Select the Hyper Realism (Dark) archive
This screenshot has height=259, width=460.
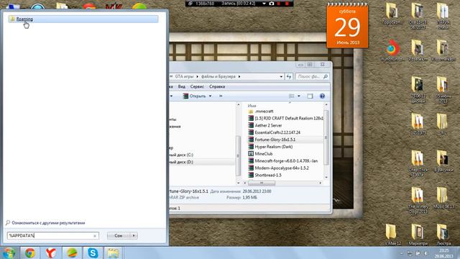tap(270, 147)
